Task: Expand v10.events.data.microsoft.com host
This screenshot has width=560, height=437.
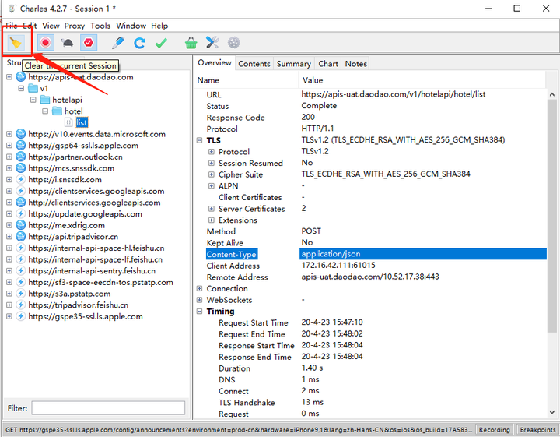Action: tap(9, 134)
